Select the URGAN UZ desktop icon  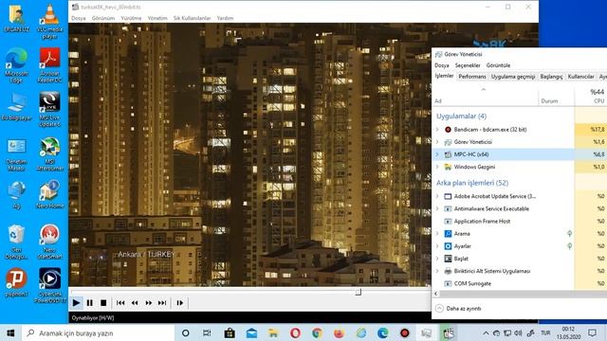(17, 18)
